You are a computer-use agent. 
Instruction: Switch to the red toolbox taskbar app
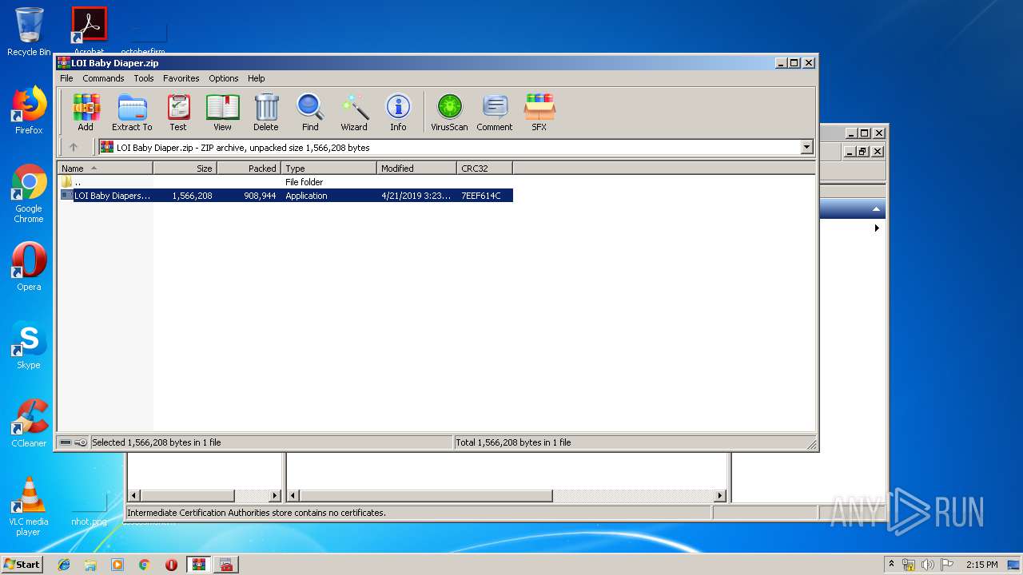tap(226, 565)
